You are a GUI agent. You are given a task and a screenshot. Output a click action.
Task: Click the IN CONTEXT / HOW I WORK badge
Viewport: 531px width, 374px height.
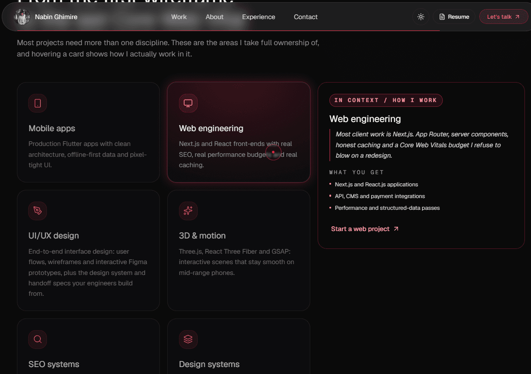point(386,100)
